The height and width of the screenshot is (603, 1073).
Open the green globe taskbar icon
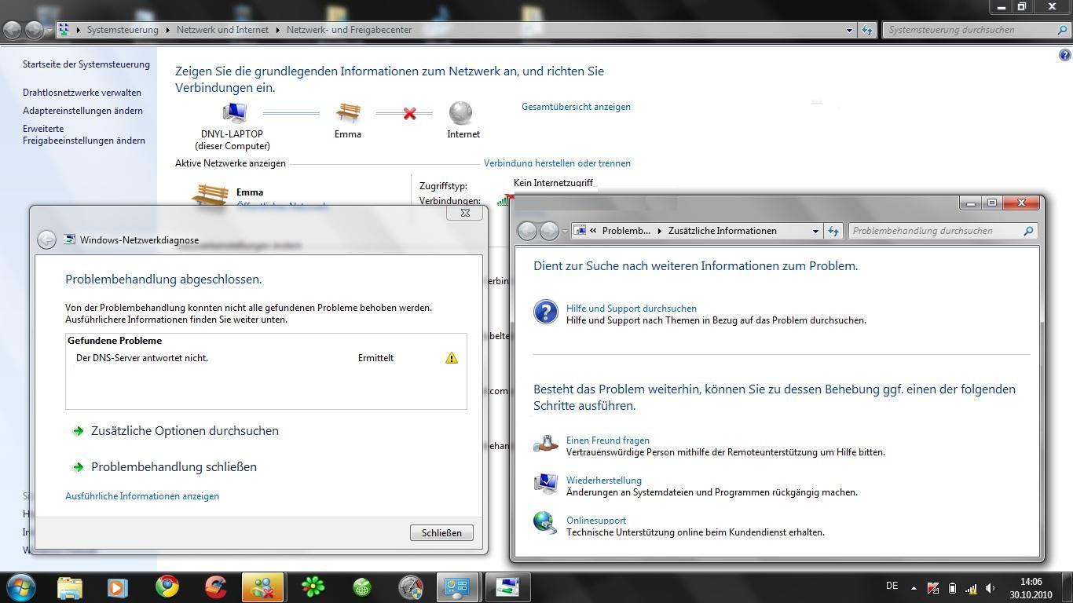362,587
